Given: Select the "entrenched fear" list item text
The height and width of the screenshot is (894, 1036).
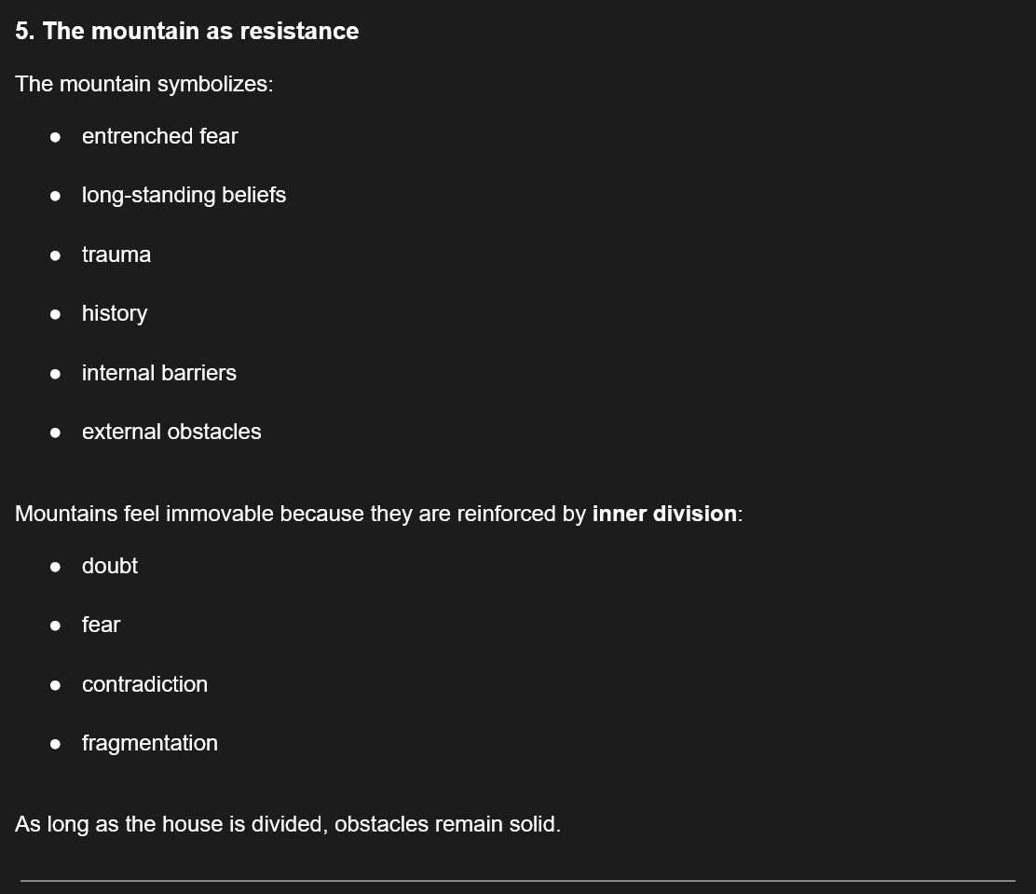Looking at the screenshot, I should [159, 136].
